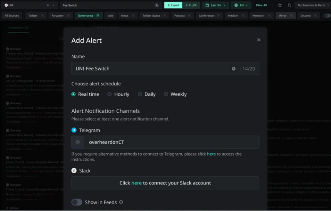The width and height of the screenshot is (331, 211).
Task: Edit the Discord source filter
Action: click(315, 16)
